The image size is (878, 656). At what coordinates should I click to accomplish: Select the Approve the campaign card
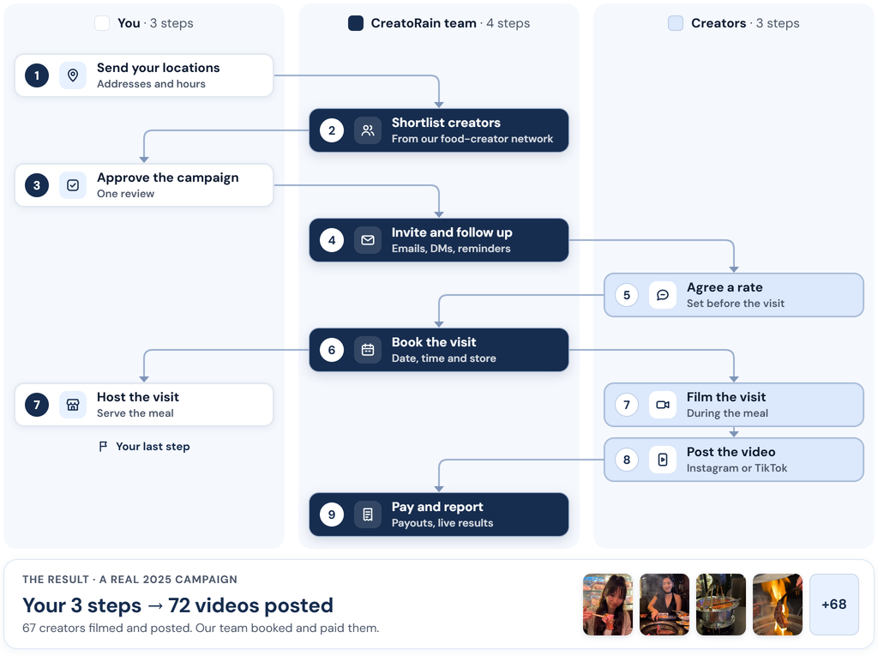tap(144, 185)
